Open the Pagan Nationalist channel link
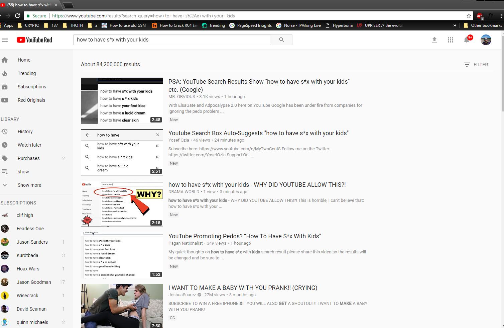504x328 pixels. coord(185,243)
